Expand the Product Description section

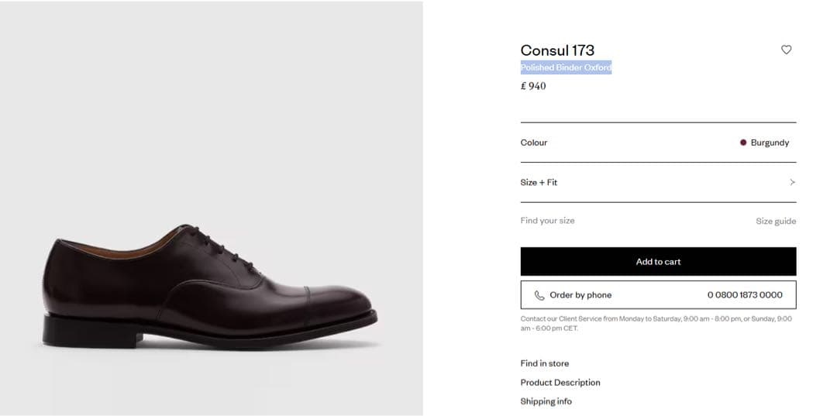click(560, 383)
